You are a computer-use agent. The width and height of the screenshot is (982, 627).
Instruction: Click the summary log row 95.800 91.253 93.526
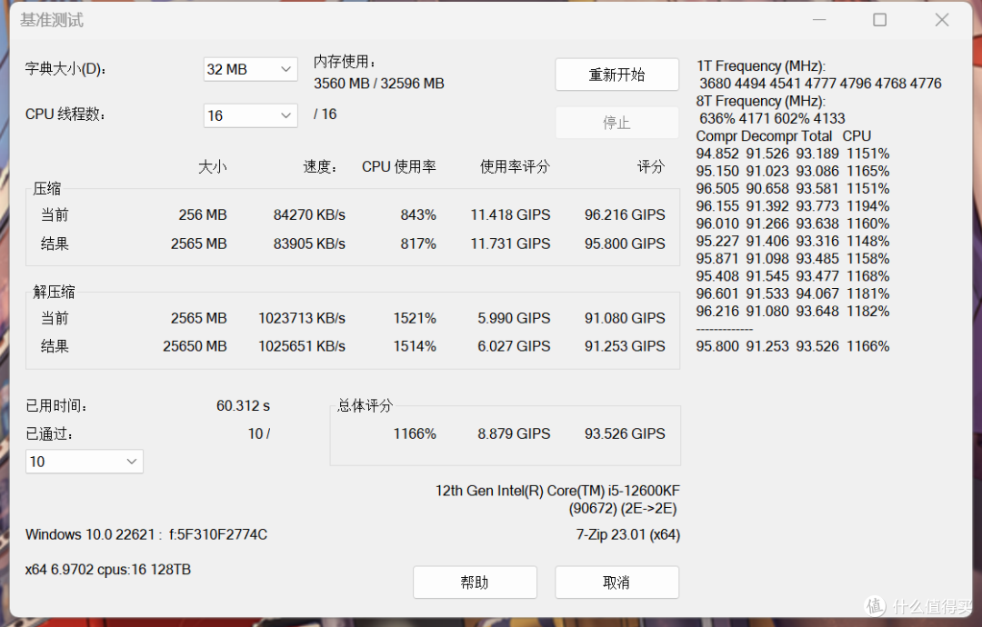pyautogui.click(x=793, y=346)
